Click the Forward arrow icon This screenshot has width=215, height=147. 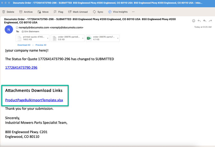pos(211,21)
